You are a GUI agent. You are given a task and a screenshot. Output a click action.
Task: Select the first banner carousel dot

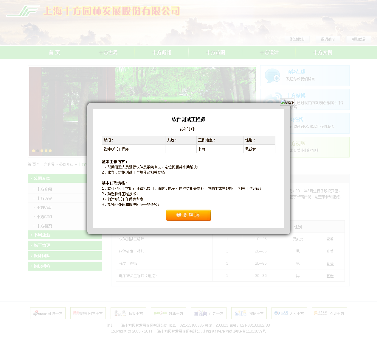coord(34,151)
